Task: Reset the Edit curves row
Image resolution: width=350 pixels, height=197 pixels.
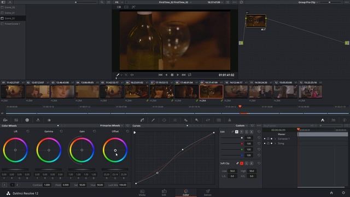Action: 259,132
